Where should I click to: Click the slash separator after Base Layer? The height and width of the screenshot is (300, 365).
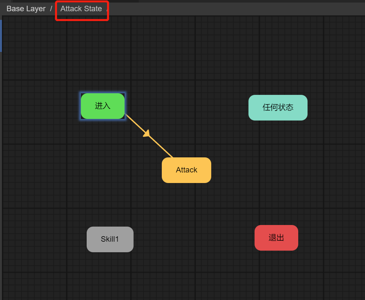point(51,9)
